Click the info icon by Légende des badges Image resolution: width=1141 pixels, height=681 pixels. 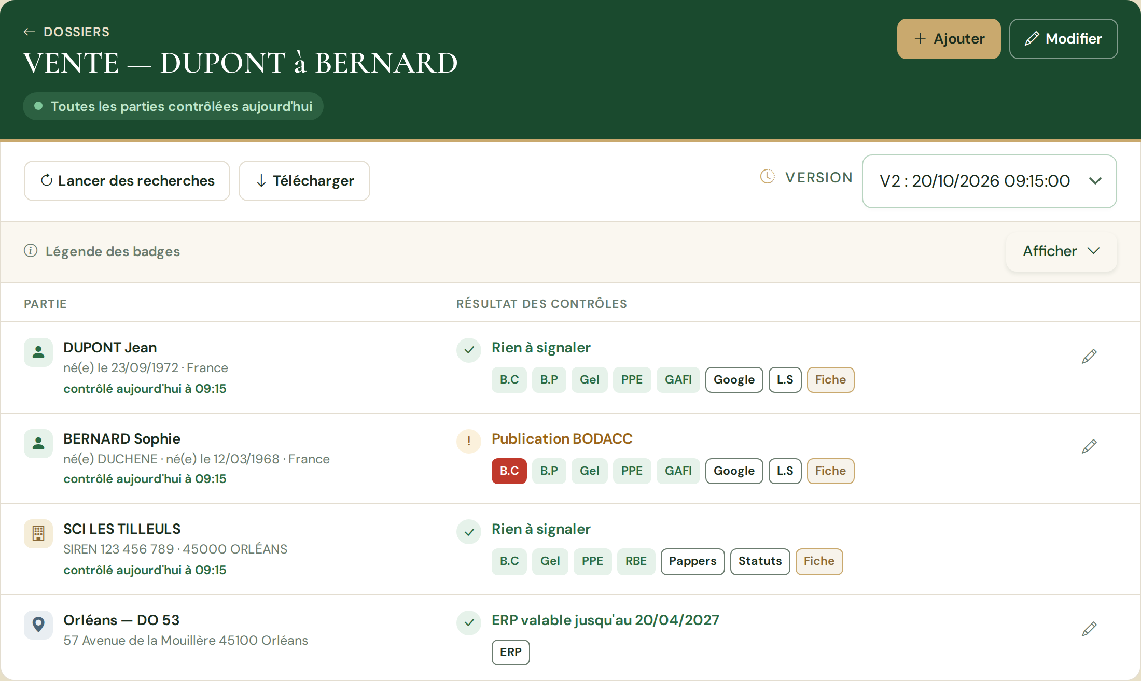click(x=31, y=251)
